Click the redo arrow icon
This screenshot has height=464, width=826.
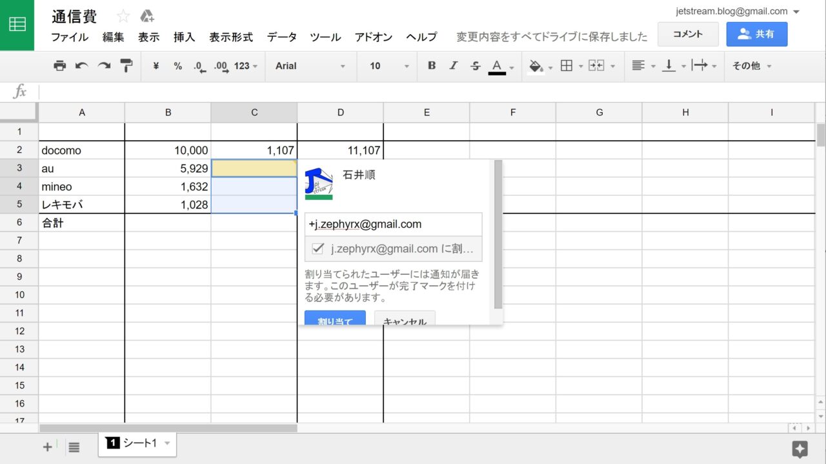pos(103,66)
